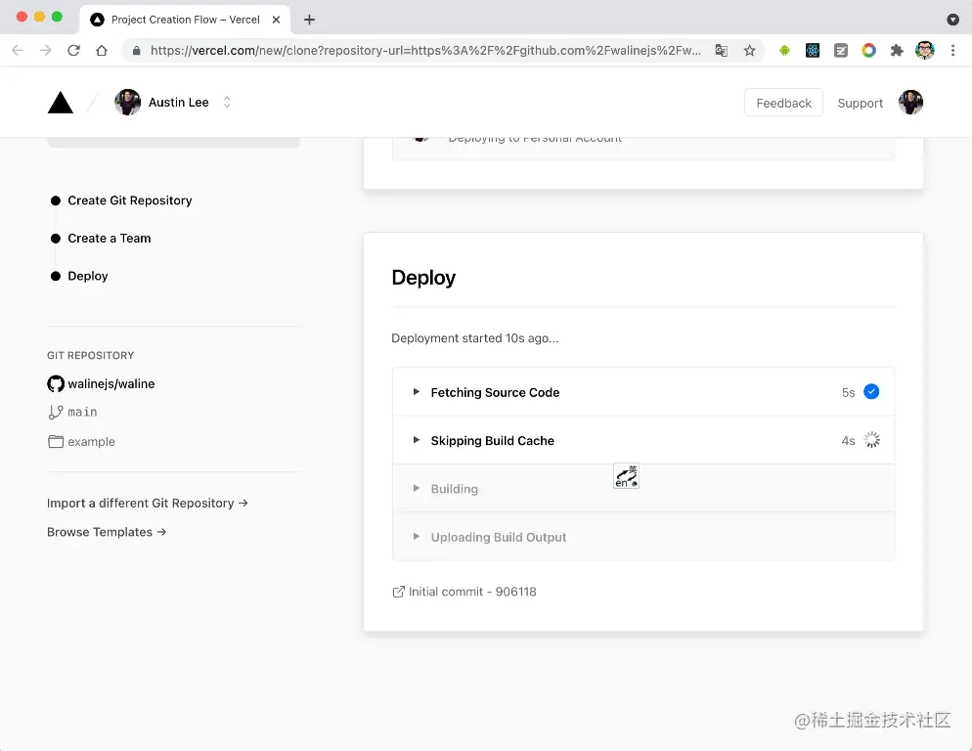The height and width of the screenshot is (751, 972).
Task: Open the Browse Templates link
Action: (x=107, y=532)
